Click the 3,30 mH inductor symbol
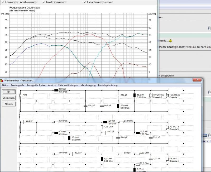211x172 pixels. click(x=56, y=90)
